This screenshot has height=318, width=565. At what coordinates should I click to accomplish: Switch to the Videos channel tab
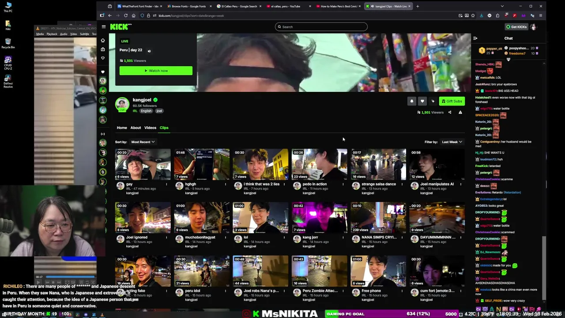point(150,128)
